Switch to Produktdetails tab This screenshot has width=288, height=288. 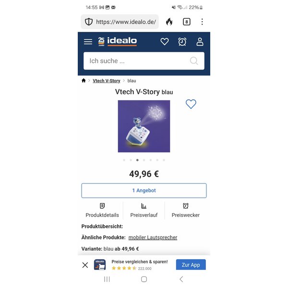tap(102, 210)
